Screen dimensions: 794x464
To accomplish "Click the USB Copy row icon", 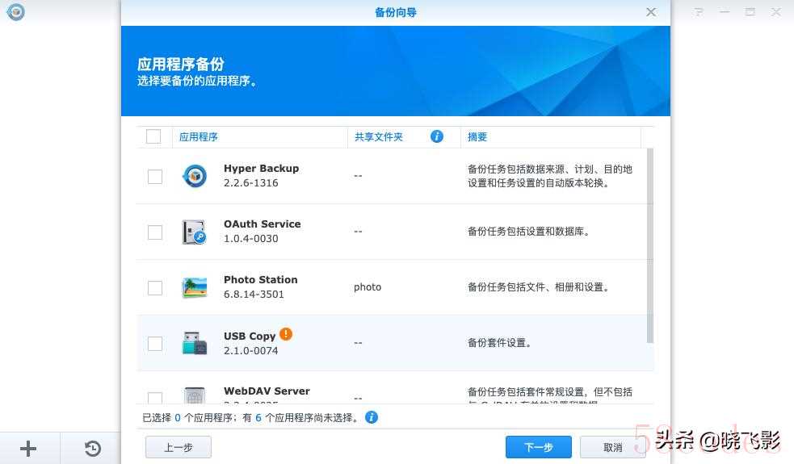I will 195,343.
